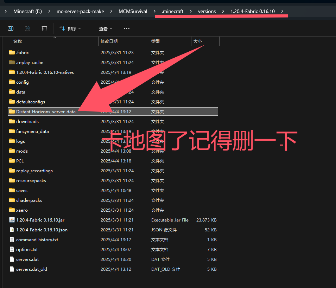Select the mods folder icon
The width and height of the screenshot is (336, 288).
coord(12,151)
